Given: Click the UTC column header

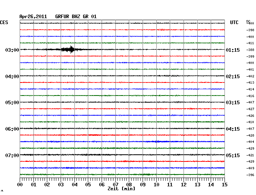Looking at the screenshot, I should tap(234, 22).
